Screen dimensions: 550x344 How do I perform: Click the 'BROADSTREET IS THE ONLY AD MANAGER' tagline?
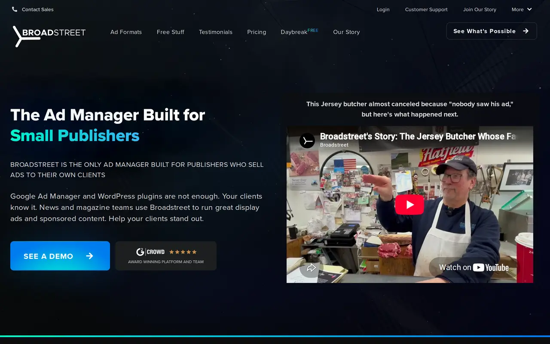point(137,170)
